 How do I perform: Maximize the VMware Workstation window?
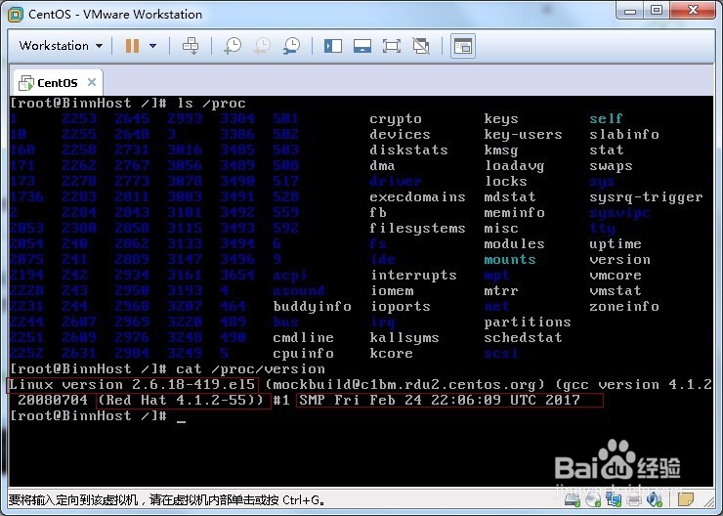(657, 10)
